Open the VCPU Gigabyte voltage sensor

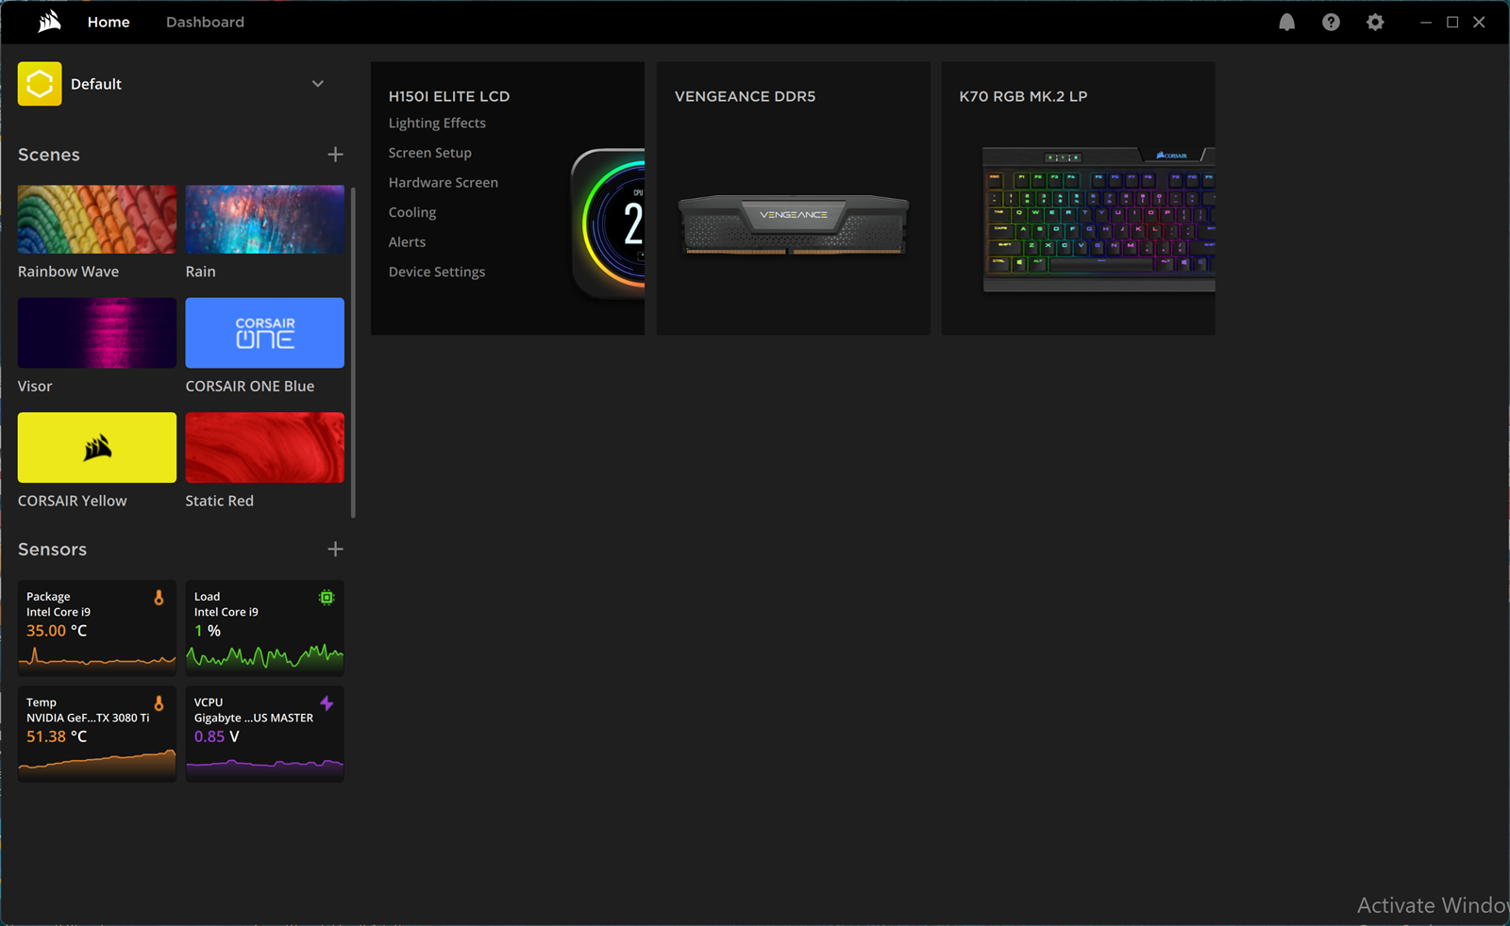265,734
